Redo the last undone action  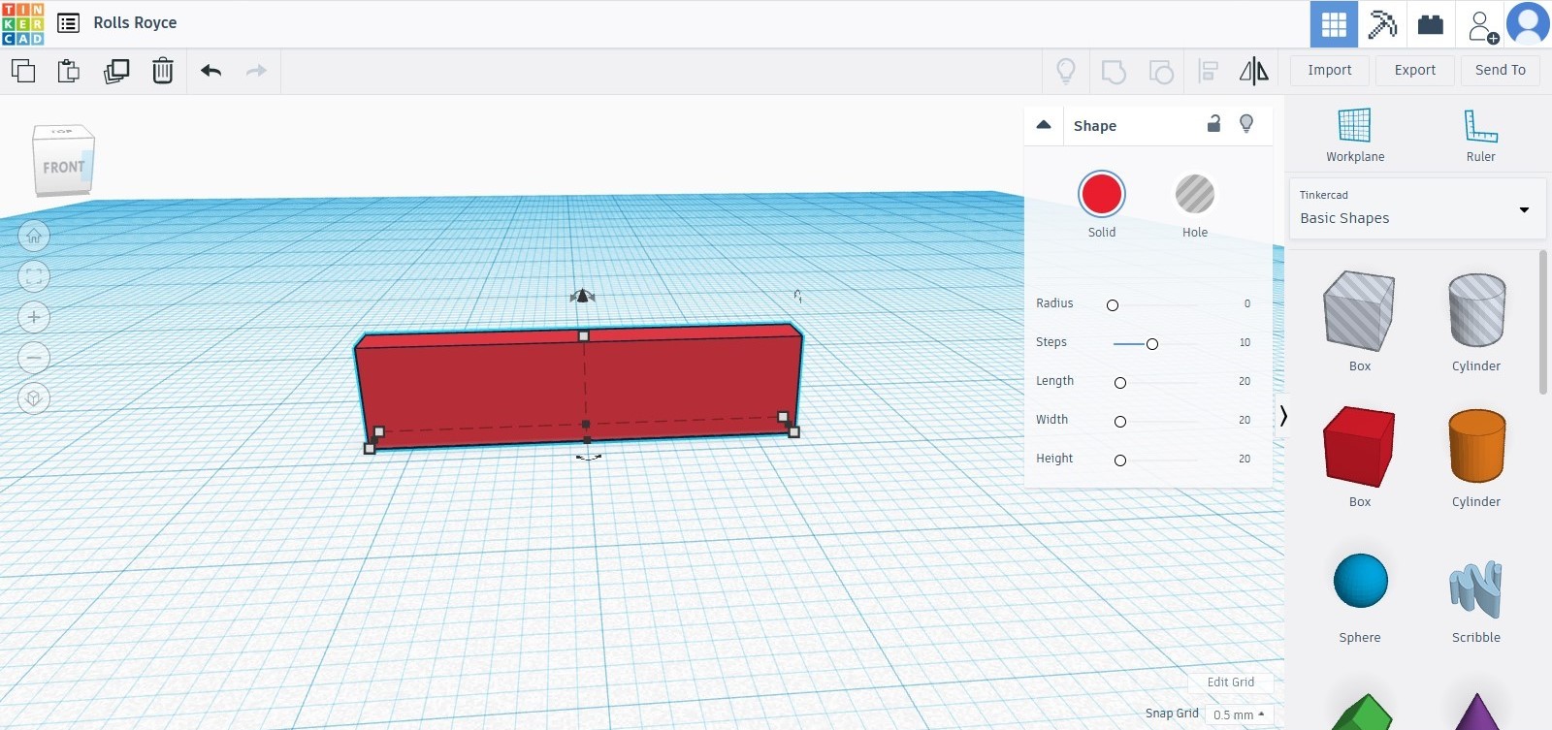[x=256, y=71]
